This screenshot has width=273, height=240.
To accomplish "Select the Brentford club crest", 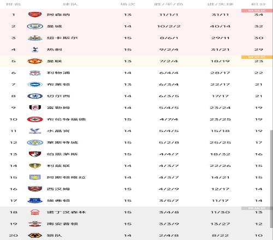I will pos(35,119).
